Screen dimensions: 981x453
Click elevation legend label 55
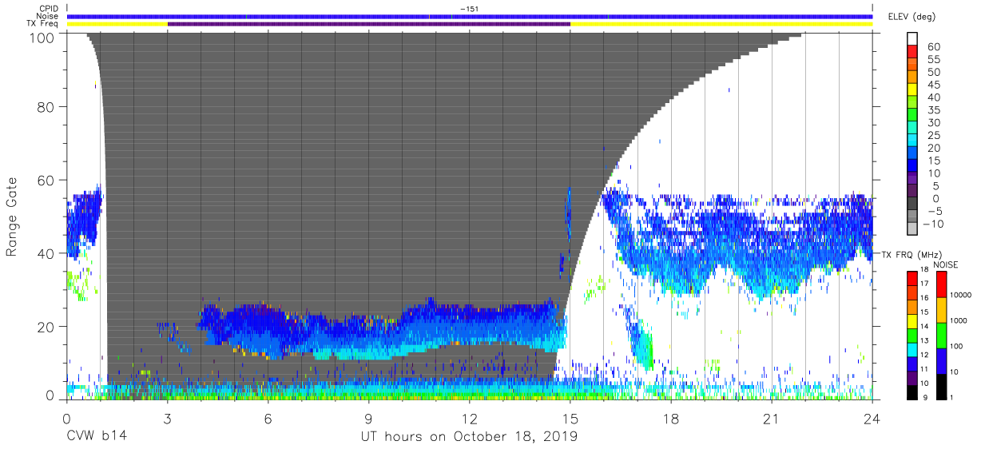point(934,60)
